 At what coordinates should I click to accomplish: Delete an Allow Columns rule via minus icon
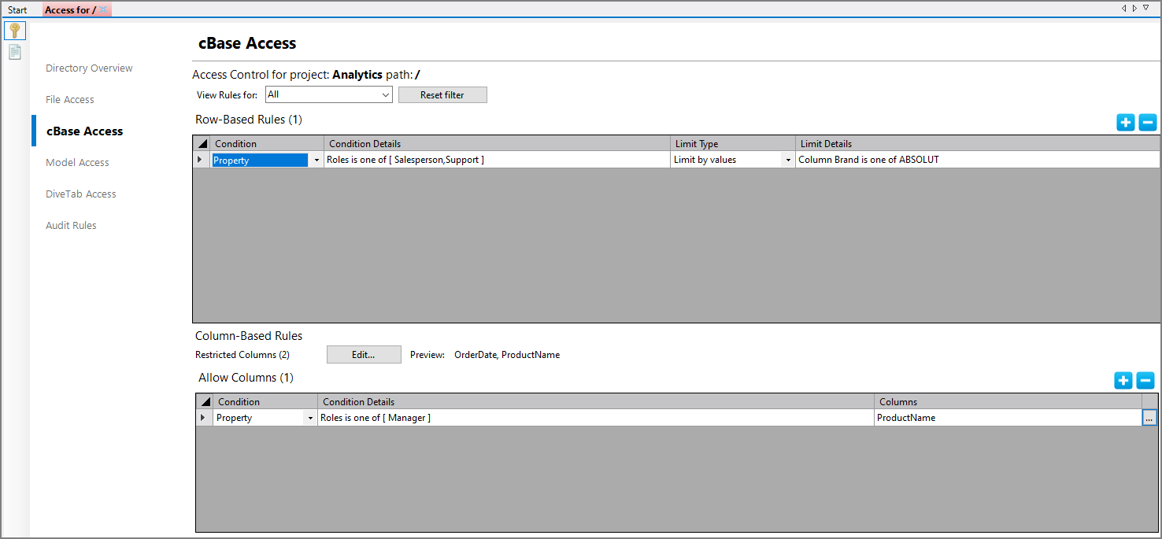tap(1145, 380)
